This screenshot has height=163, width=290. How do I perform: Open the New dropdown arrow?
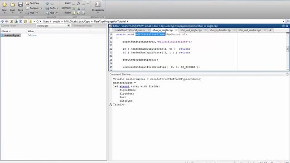(x=5, y=13)
